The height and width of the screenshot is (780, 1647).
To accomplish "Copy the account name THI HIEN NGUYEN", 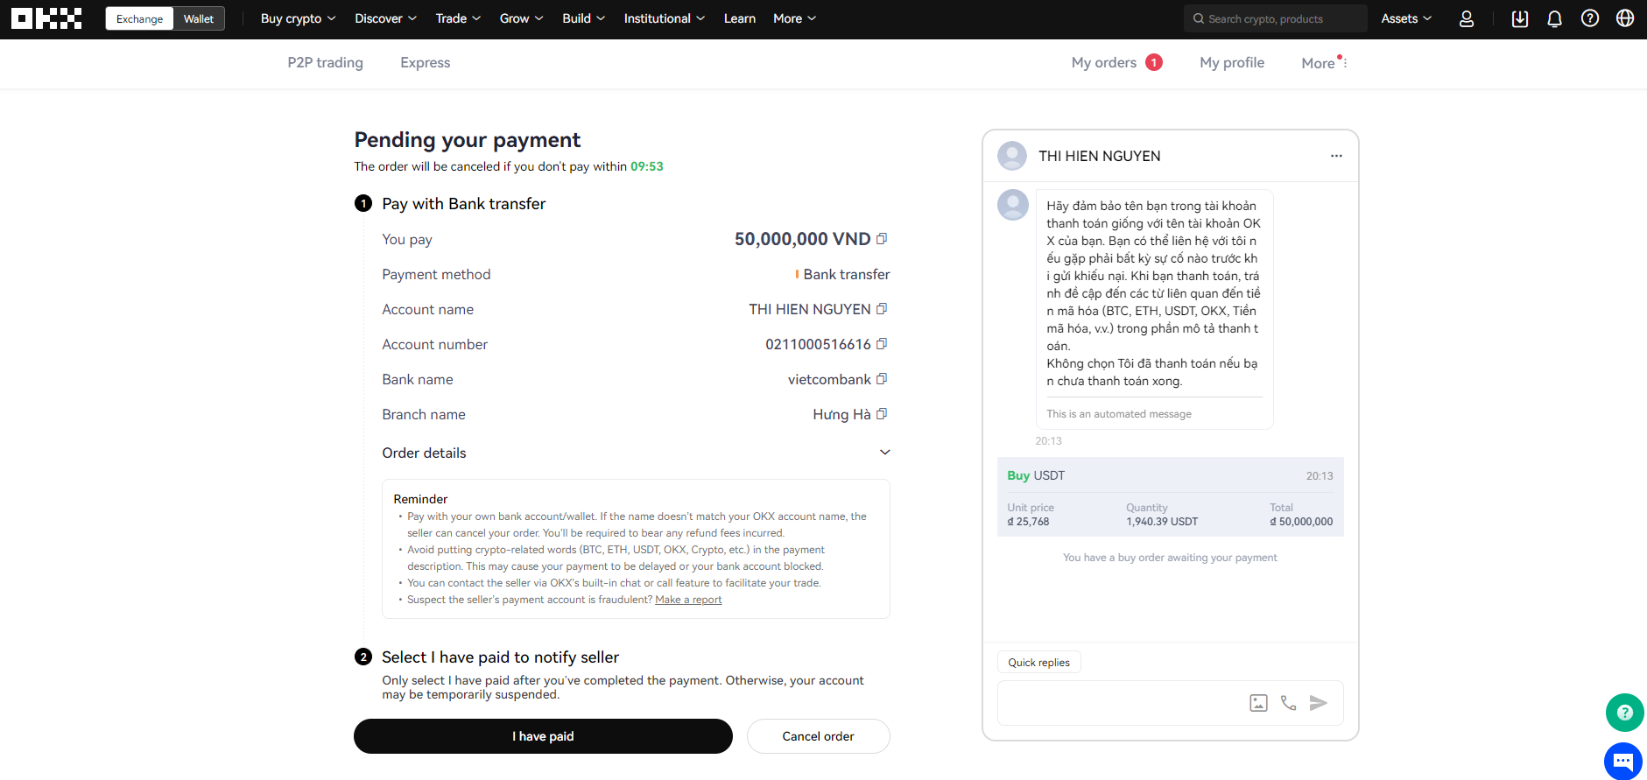I will pos(882,309).
